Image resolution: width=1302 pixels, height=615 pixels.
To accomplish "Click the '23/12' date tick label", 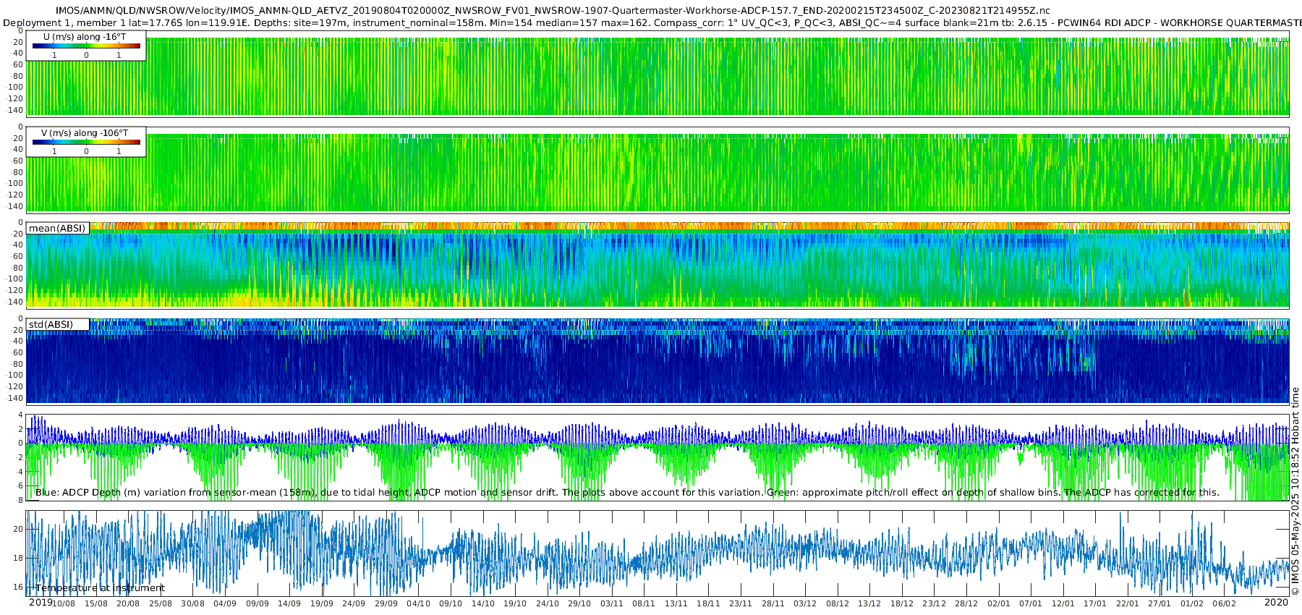I will (x=934, y=603).
